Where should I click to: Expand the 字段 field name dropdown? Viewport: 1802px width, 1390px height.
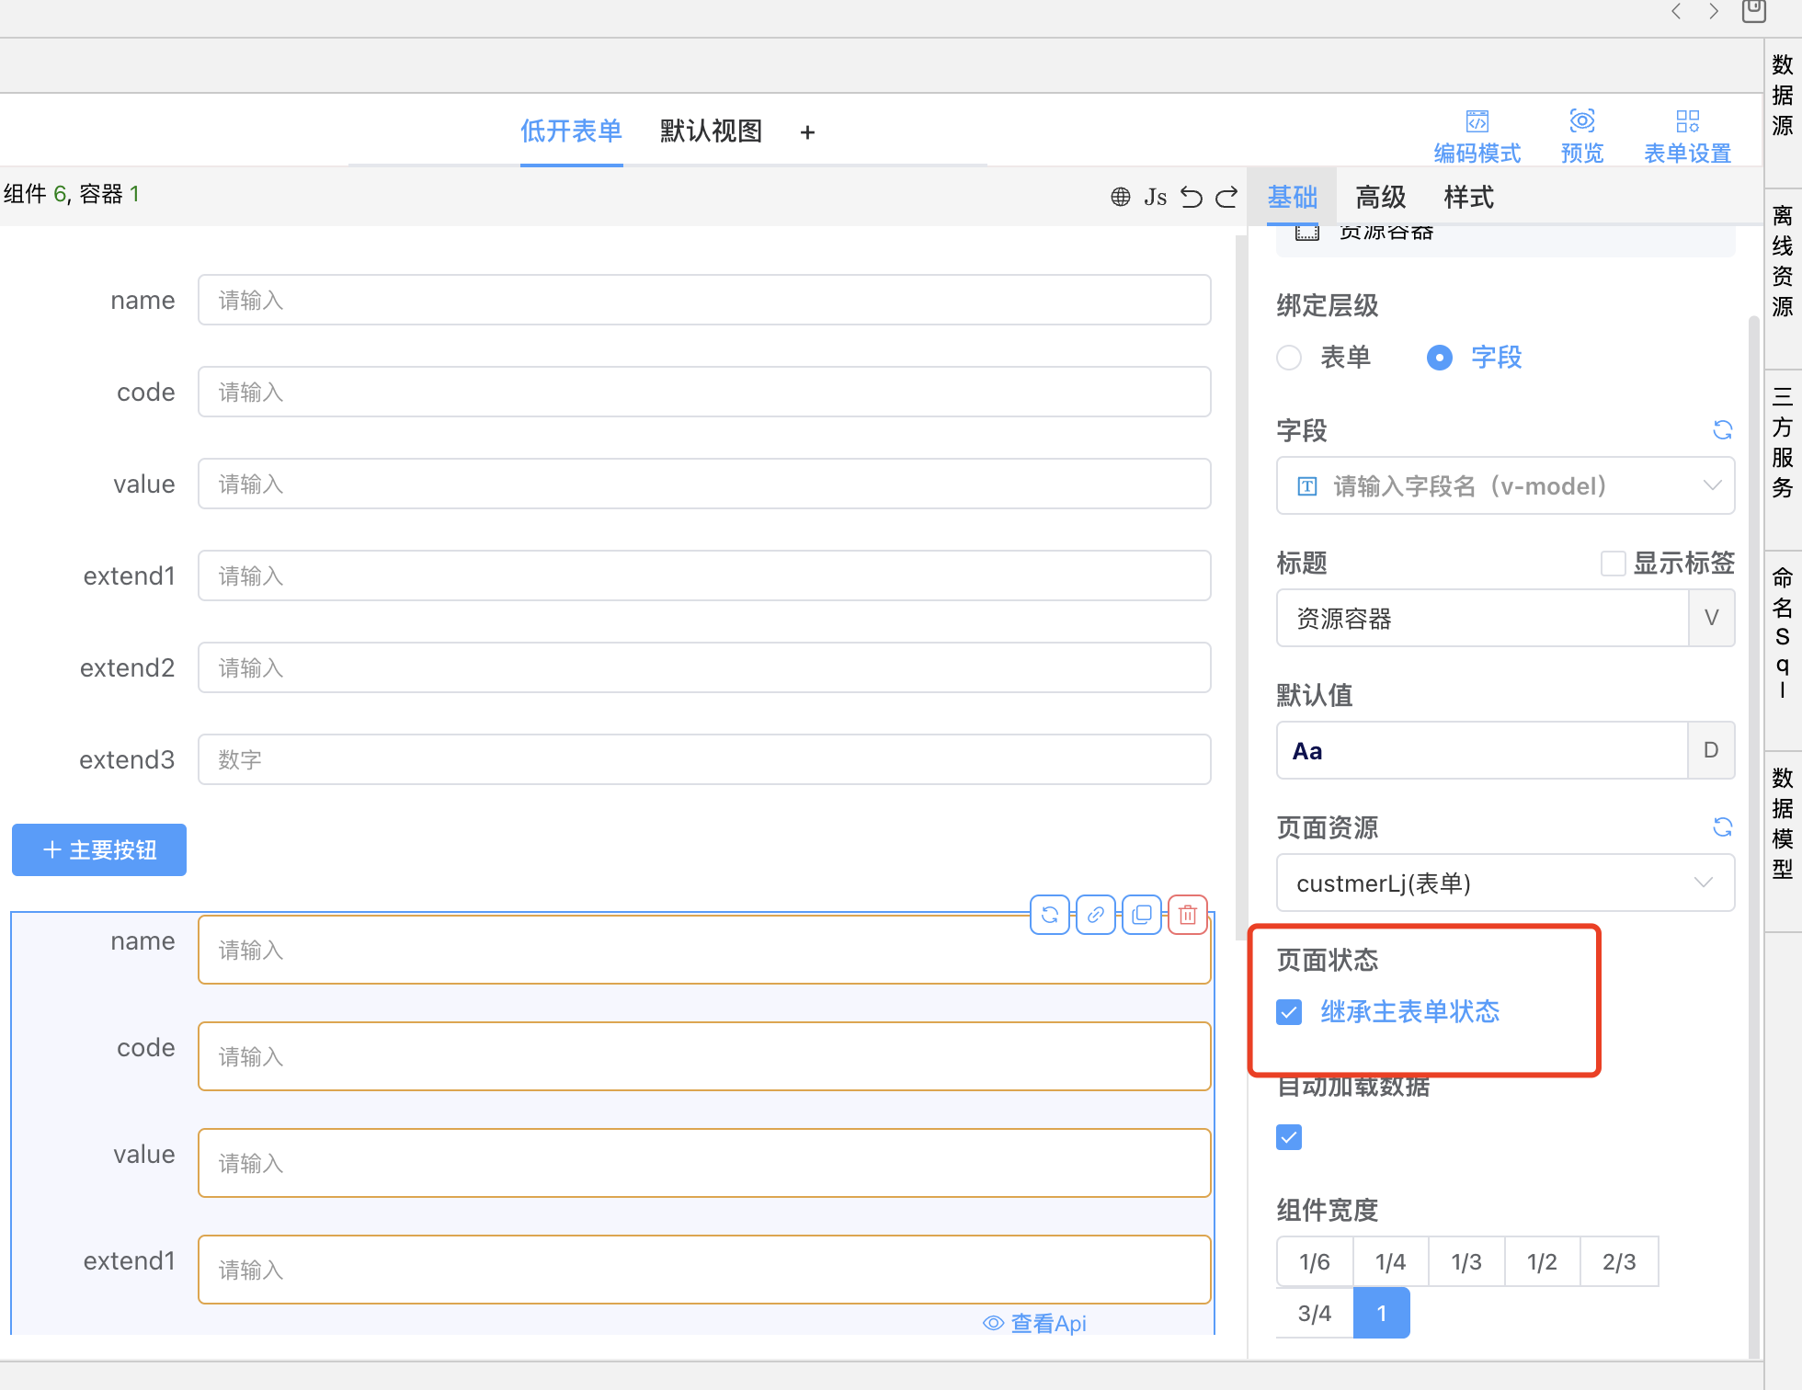[1505, 485]
